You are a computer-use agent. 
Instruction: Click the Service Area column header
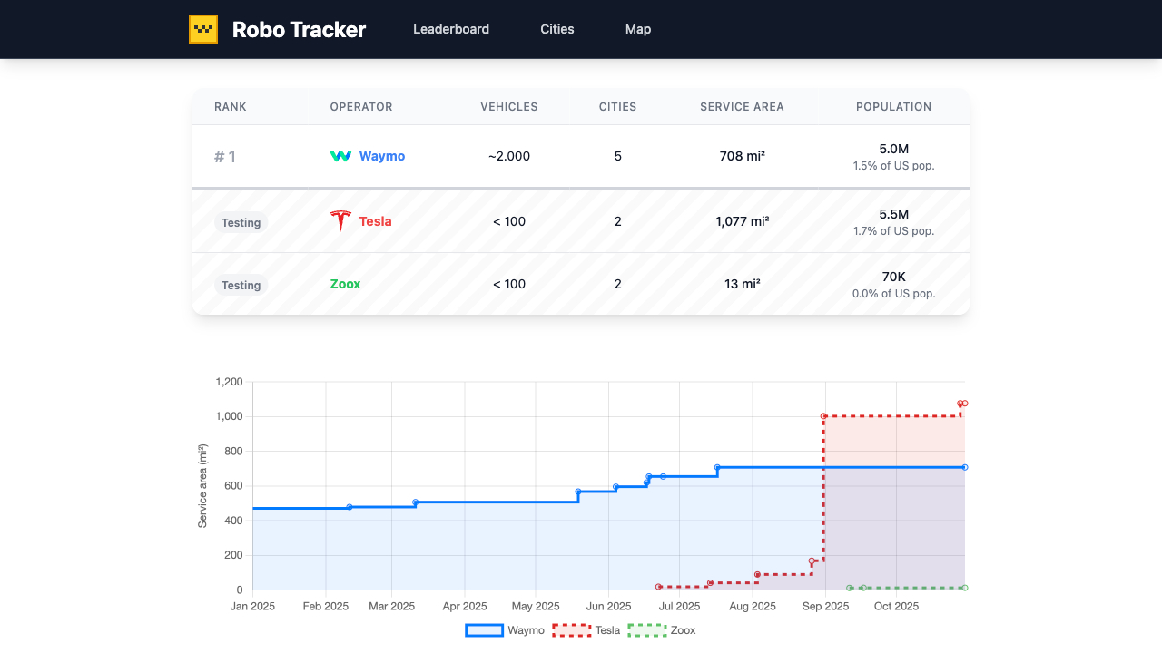coord(742,107)
